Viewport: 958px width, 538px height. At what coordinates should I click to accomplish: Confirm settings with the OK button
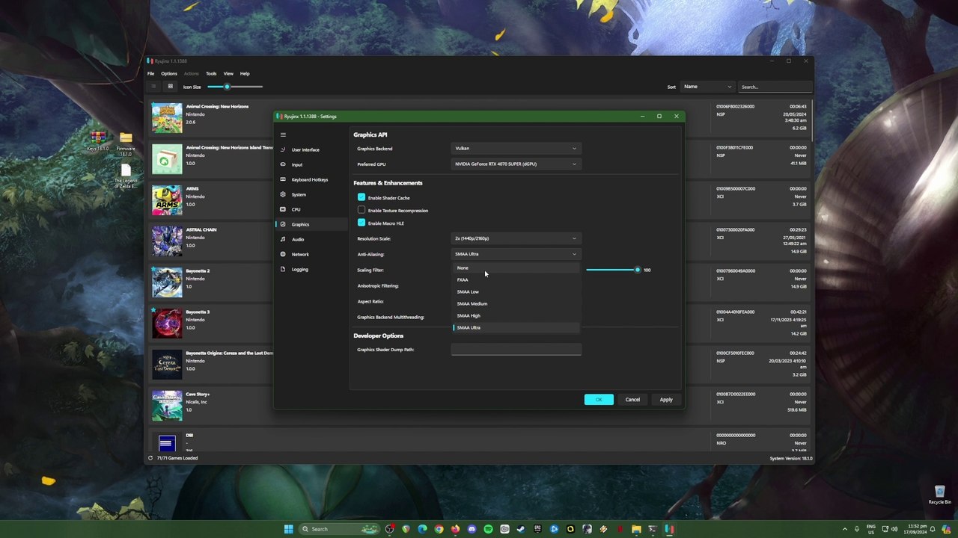coord(599,400)
